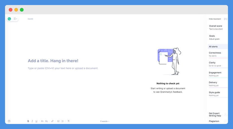233x129 pixels.
Task: Click the document body text area
Action: click(63, 68)
